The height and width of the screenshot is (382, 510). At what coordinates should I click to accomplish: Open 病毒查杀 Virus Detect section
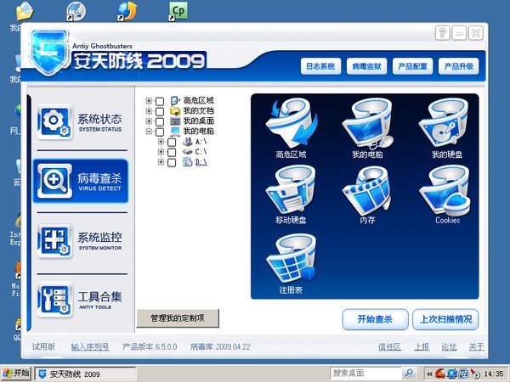[82, 182]
